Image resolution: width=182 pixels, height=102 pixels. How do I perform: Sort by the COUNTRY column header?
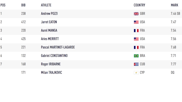click(139, 5)
